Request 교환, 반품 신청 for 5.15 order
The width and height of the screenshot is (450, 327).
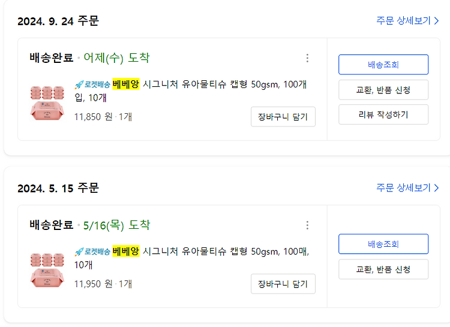coord(383,269)
